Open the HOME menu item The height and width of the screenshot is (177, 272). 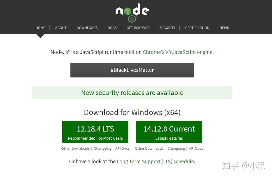(x=40, y=28)
